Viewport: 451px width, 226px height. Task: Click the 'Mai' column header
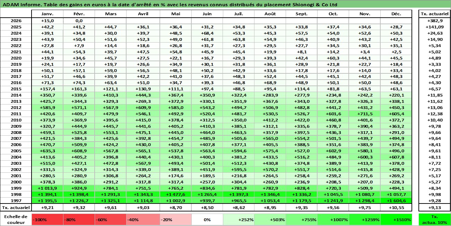176,14
